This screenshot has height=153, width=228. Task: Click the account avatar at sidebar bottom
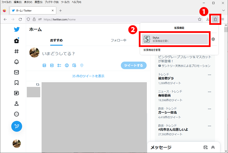tap(16, 144)
